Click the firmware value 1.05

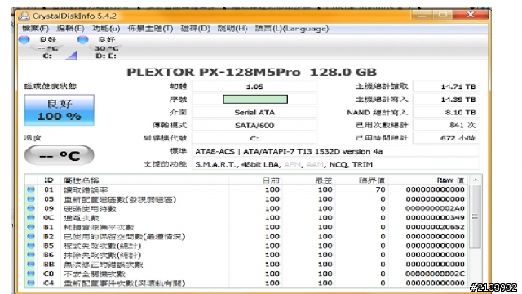pos(254,87)
